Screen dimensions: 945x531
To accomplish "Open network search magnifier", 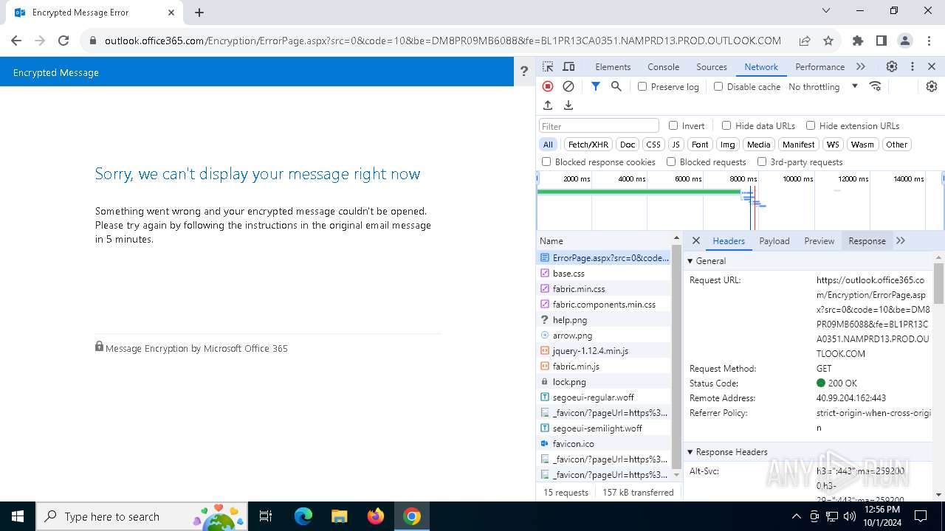I will 616,86.
